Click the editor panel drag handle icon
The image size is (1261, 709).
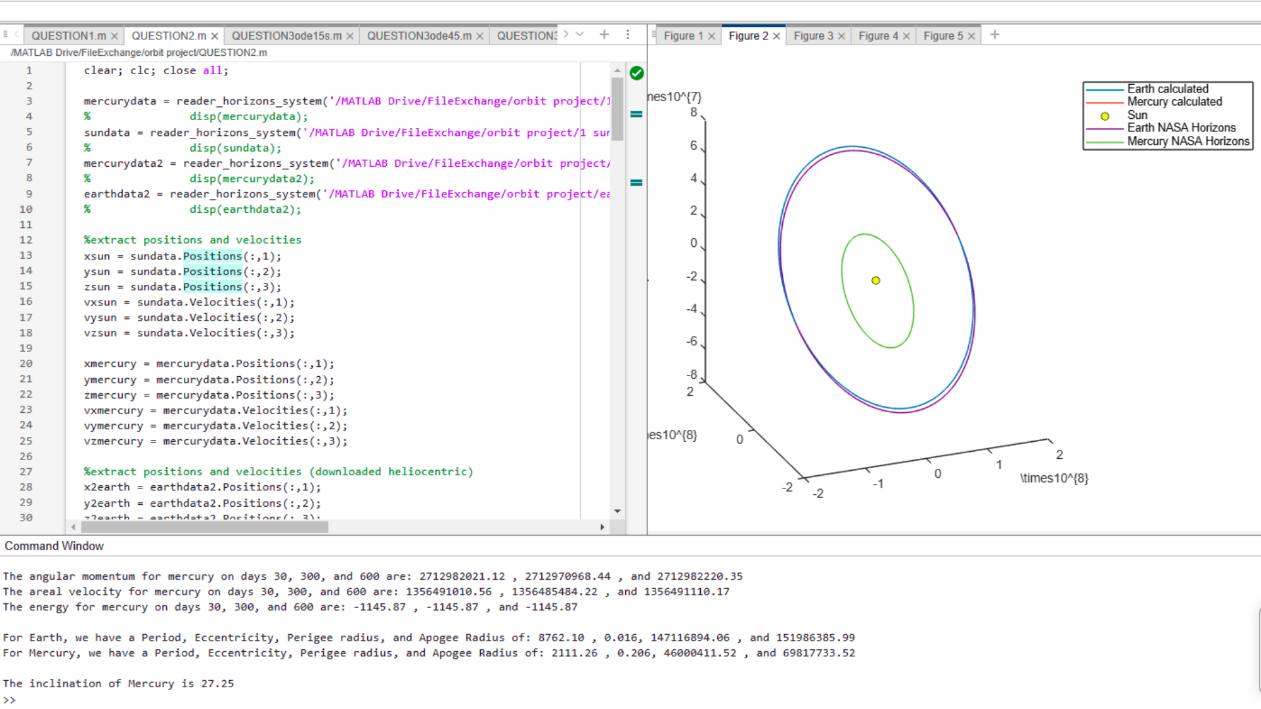[5, 34]
